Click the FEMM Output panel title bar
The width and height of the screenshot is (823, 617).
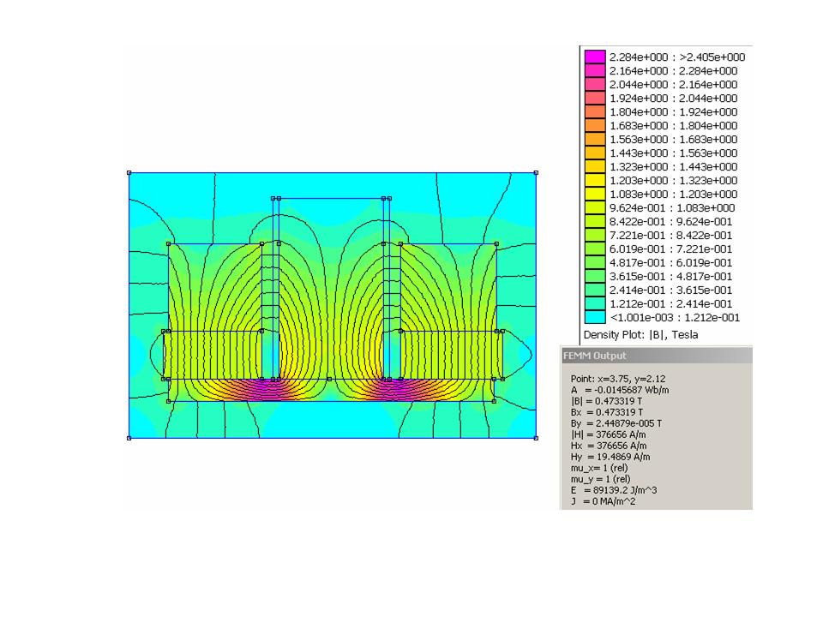(x=657, y=355)
